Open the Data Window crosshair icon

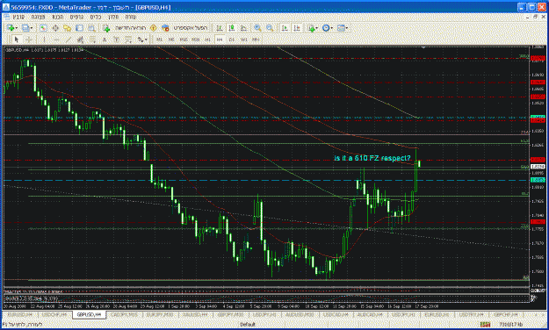(55, 28)
